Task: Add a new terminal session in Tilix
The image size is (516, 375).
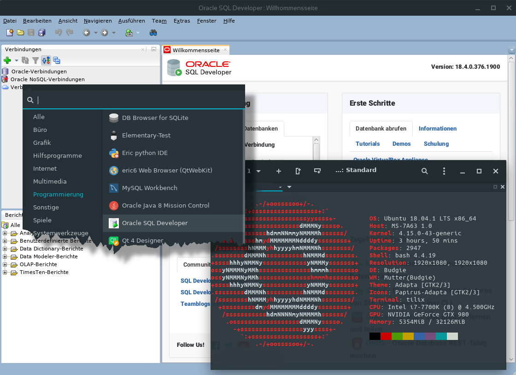Action: click(278, 171)
